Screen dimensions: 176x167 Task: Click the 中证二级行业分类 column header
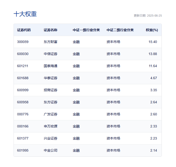click(x=120, y=30)
